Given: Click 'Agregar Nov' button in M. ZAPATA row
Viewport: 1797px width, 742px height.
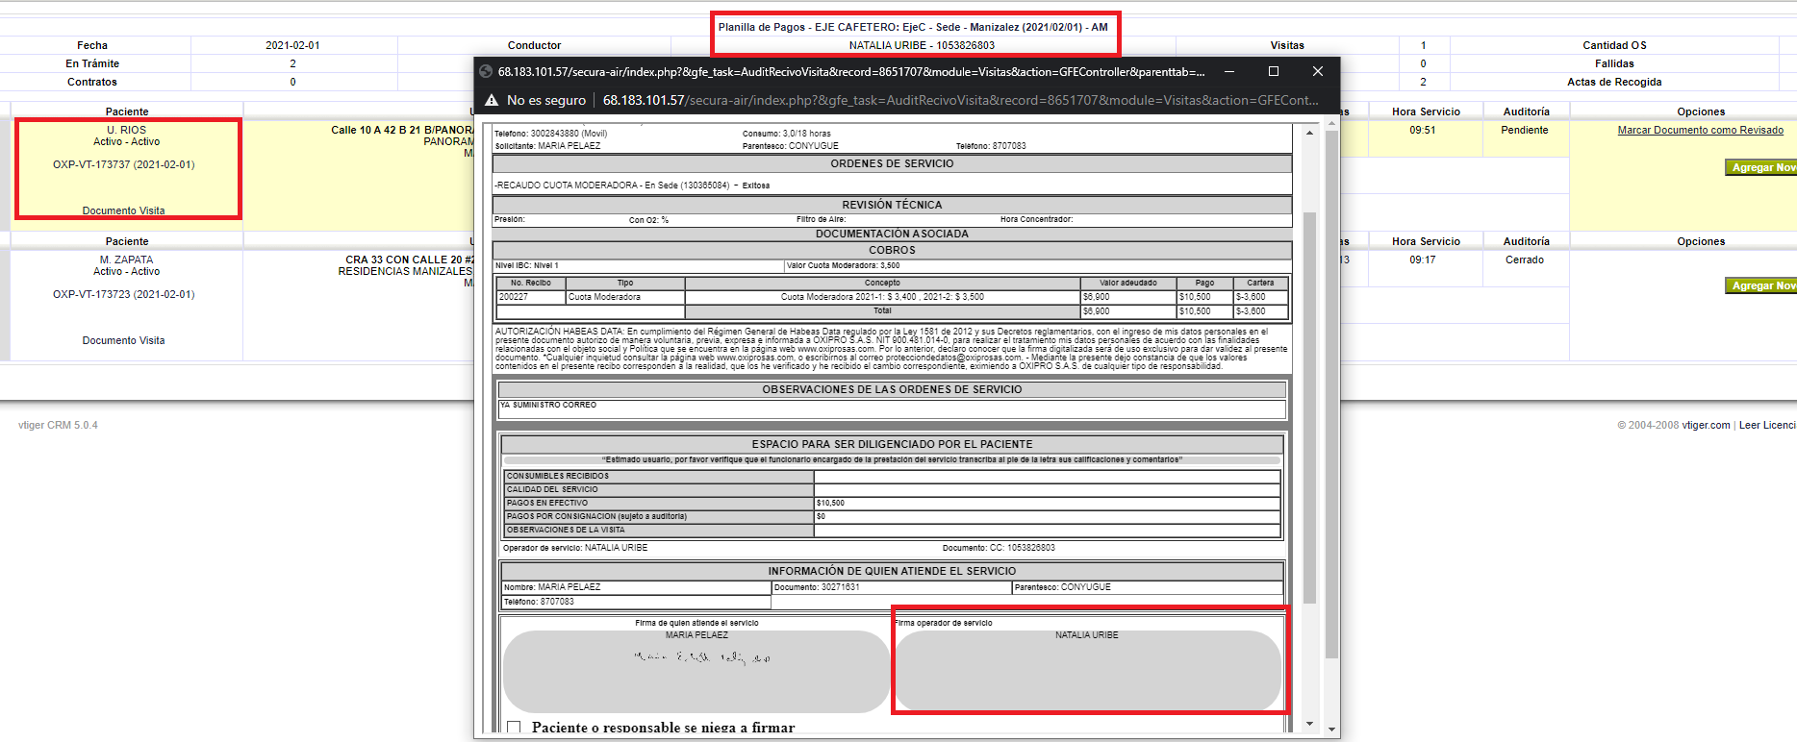Looking at the screenshot, I should pos(1760,285).
